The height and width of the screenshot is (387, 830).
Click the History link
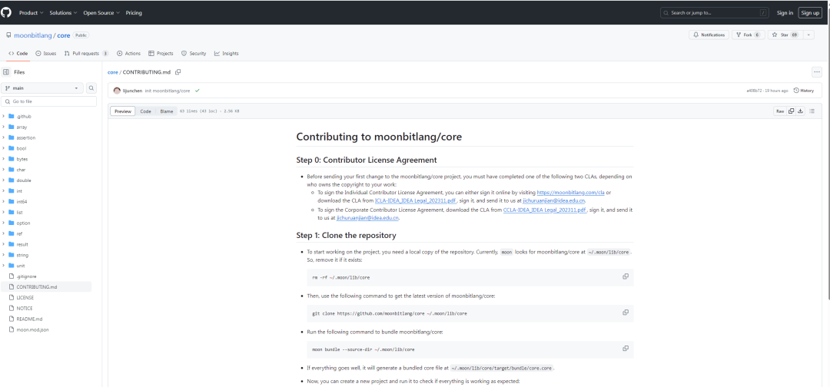(803, 91)
